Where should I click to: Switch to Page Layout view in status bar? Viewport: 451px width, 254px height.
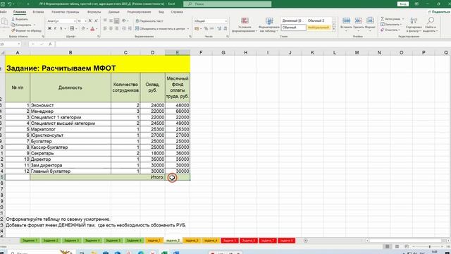click(x=397, y=247)
